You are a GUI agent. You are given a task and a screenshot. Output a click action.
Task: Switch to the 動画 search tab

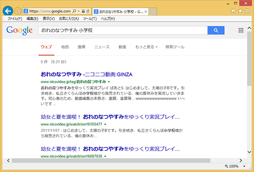122,47
